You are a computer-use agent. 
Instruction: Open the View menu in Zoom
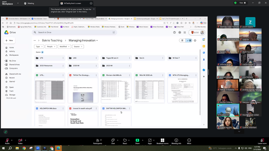coord(243,3)
